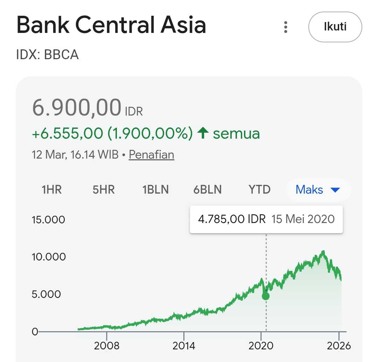
Task: Switch to the 6BLN range tab
Action: pos(208,190)
